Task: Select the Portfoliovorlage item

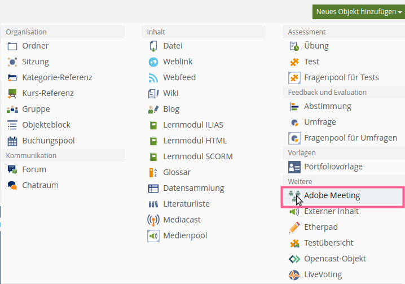Action: pos(333,167)
